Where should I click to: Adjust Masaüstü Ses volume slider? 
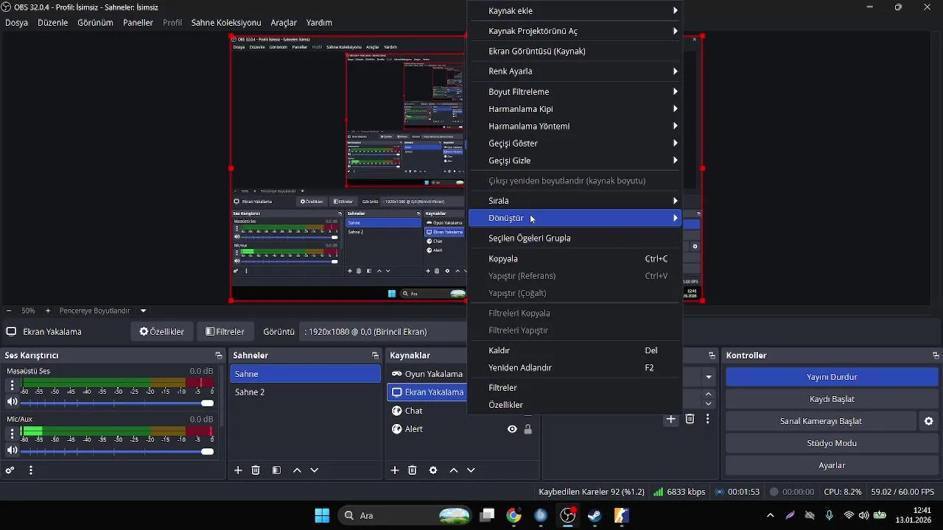click(x=117, y=403)
